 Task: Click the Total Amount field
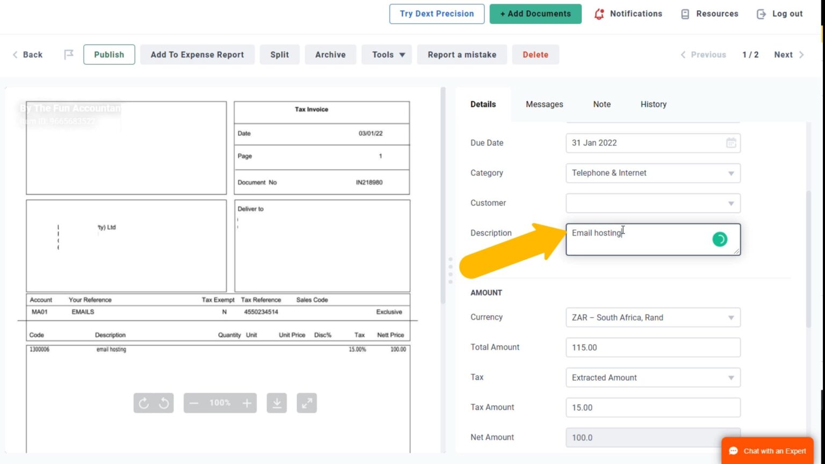653,347
